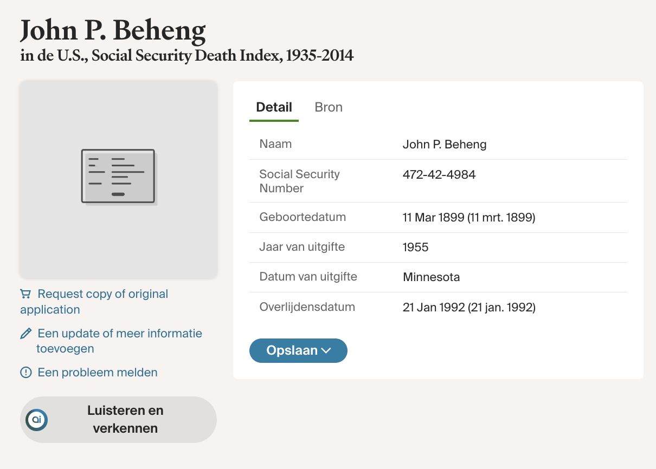The image size is (656, 469).
Task: Click the AI circle icon
Action: click(x=37, y=420)
